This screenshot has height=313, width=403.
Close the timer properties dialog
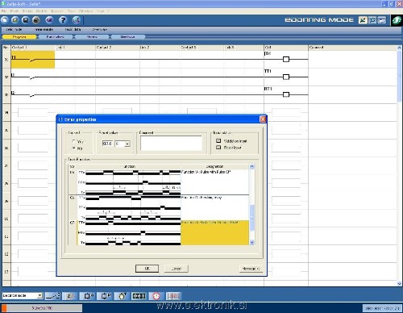(263, 119)
